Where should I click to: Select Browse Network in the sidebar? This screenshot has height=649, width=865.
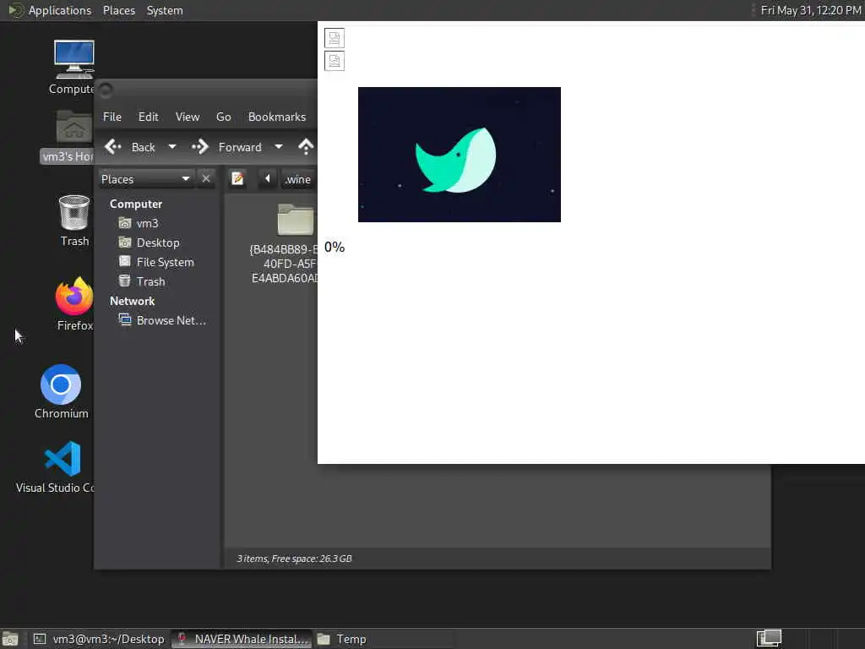(x=163, y=320)
